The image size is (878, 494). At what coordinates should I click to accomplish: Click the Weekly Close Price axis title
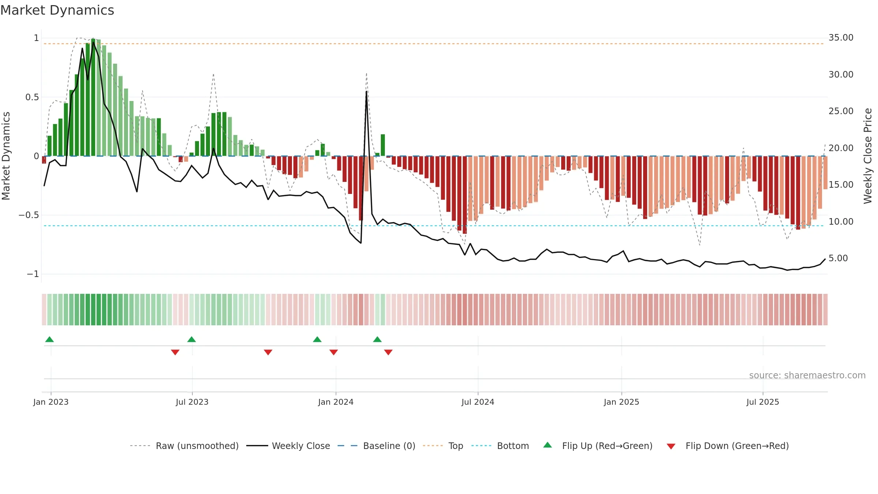tap(868, 156)
